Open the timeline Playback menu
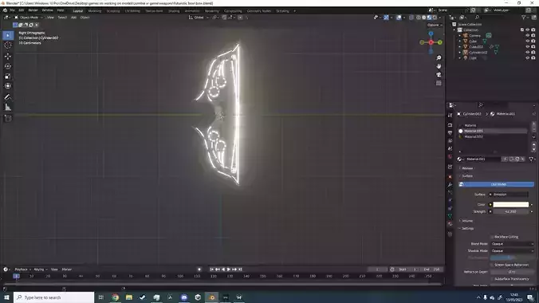Image resolution: width=539 pixels, height=303 pixels. 22,270
